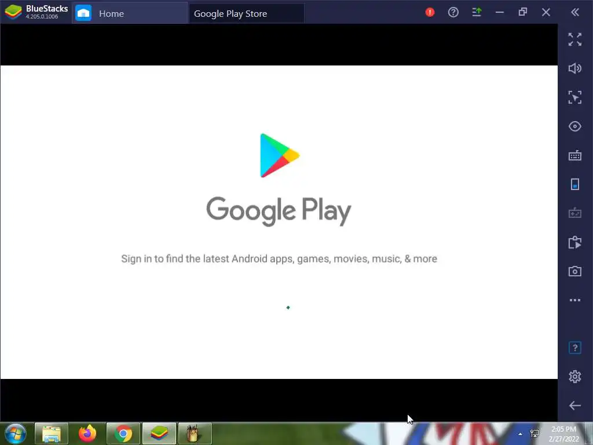Open the Home tab in BlueStacks
This screenshot has height=445, width=593.
[130, 13]
